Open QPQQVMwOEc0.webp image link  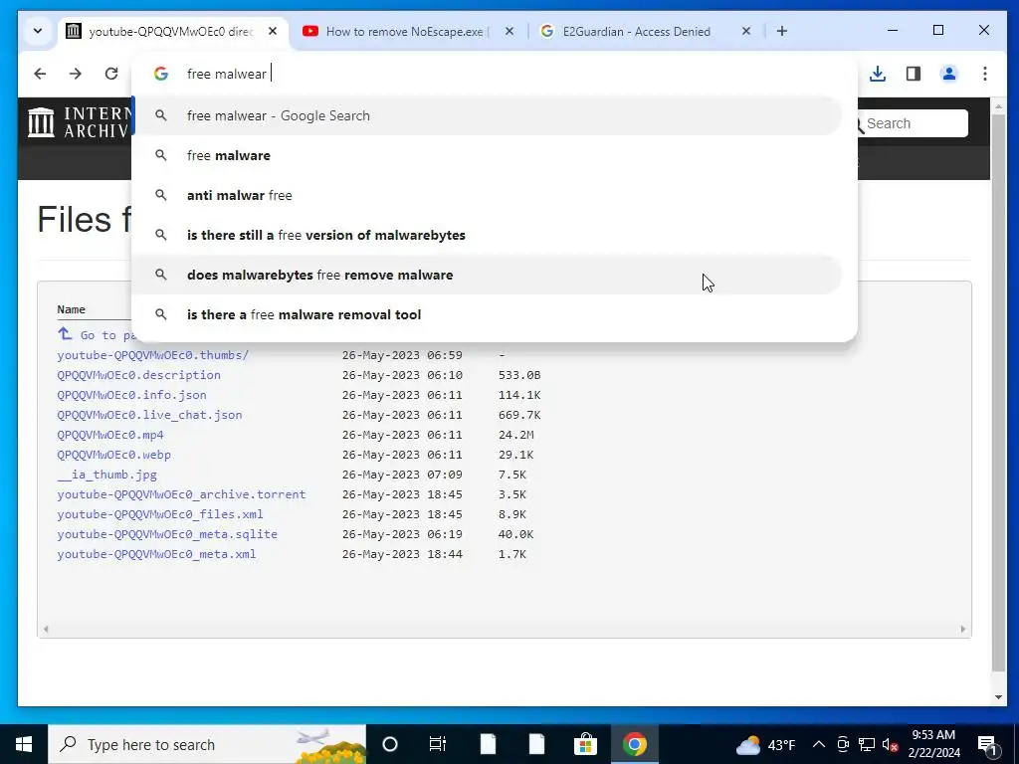point(113,455)
